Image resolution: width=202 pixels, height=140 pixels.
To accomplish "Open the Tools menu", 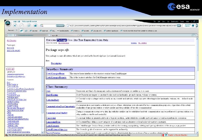I will tap(182, 22).
